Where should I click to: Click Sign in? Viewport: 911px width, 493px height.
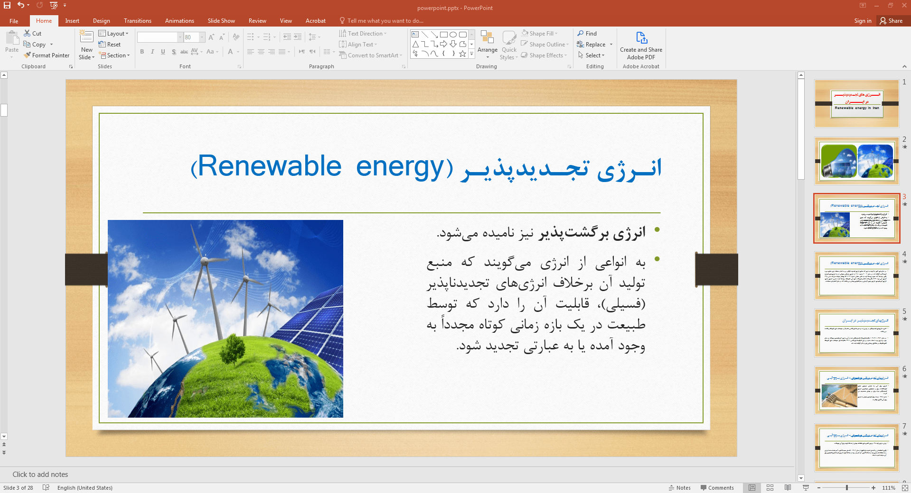click(x=863, y=21)
